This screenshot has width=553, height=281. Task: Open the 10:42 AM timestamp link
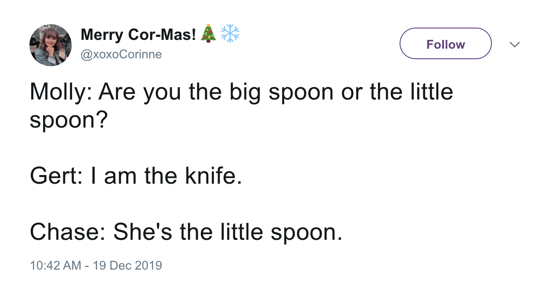click(55, 265)
